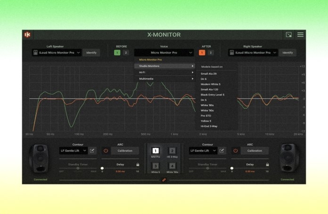The image size is (328, 214).
Task: Click the compact window size icon
Action: tap(289, 34)
